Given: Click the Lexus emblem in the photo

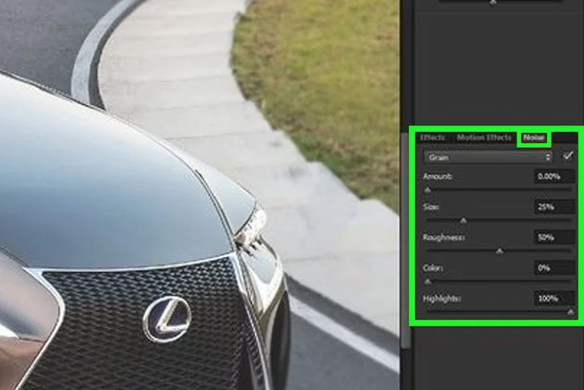Looking at the screenshot, I should point(166,318).
